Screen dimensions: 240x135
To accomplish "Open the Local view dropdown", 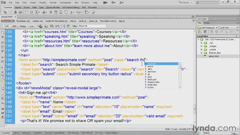I will click(x=228, y=27).
